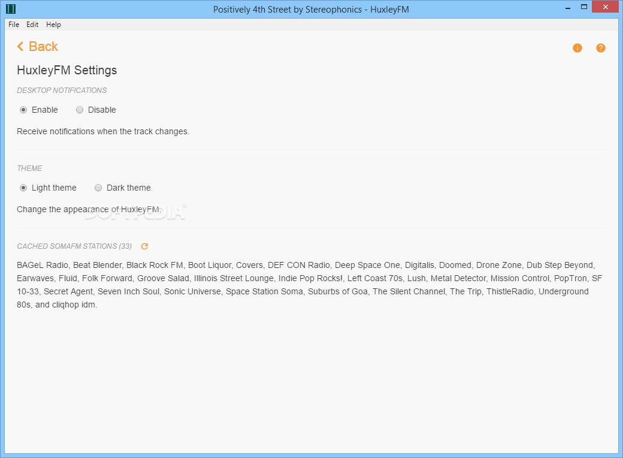Click the 'Suburbs of Goa' station name
Image resolution: width=623 pixels, height=458 pixels.
[338, 291]
